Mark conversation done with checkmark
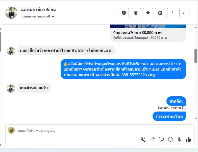The image size is (198, 152). tap(184, 13)
